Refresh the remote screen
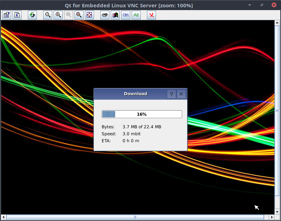This screenshot has height=221, width=281. (x=32, y=15)
